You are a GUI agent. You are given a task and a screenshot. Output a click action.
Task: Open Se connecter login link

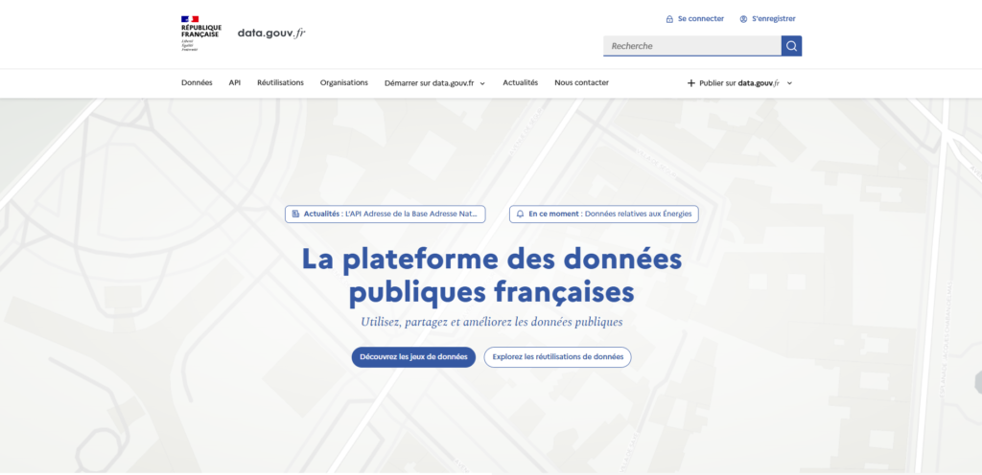tap(694, 19)
